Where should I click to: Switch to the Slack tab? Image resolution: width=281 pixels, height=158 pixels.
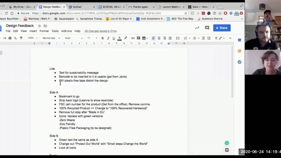pos(201,7)
